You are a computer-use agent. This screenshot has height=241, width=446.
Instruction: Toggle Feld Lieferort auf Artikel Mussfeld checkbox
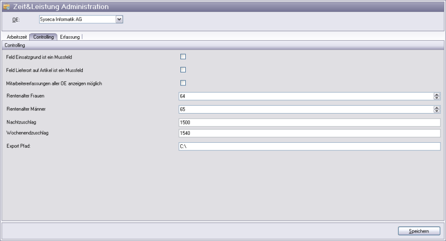(x=183, y=70)
